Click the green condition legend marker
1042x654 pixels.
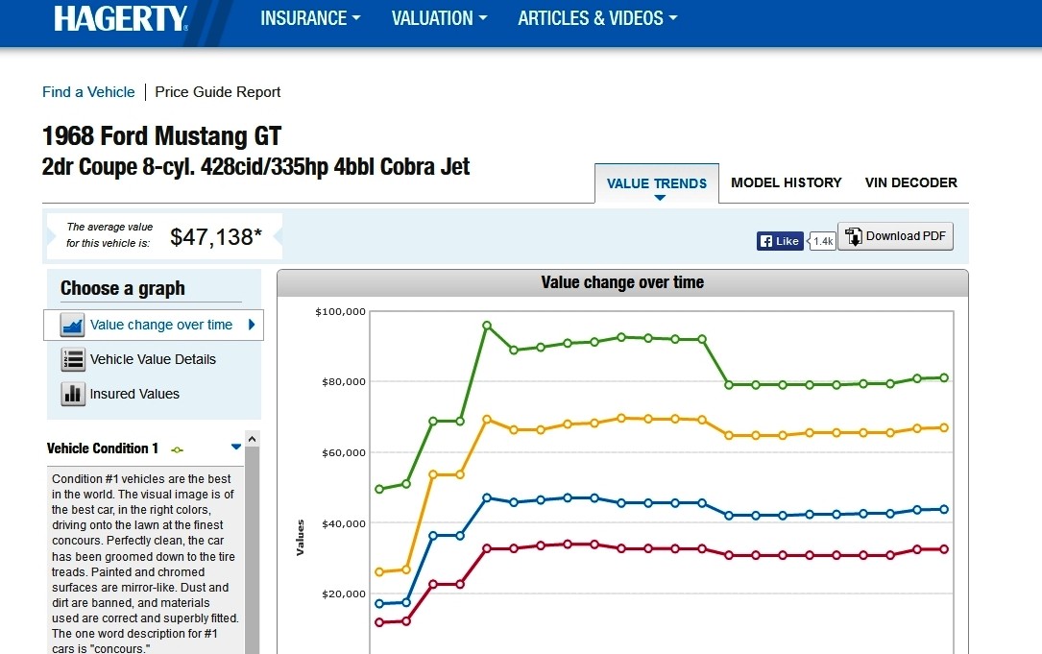[x=177, y=450]
